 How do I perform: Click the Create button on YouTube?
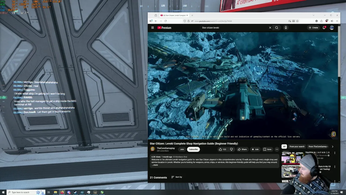click(x=314, y=28)
